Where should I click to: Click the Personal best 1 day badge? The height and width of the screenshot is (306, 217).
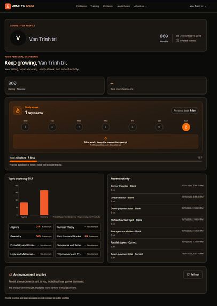point(184,111)
